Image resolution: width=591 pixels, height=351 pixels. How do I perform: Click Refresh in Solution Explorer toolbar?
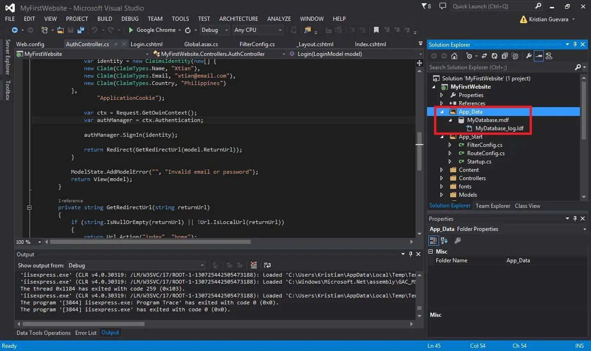(x=495, y=56)
